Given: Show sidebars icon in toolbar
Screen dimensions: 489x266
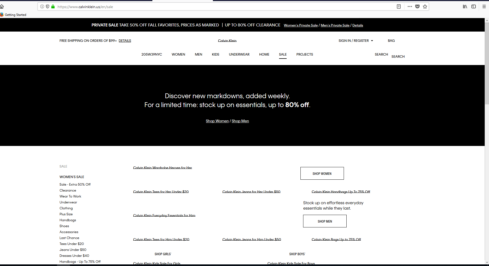Looking at the screenshot, I should coord(474,6).
